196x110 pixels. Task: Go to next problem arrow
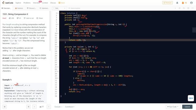[49, 107]
